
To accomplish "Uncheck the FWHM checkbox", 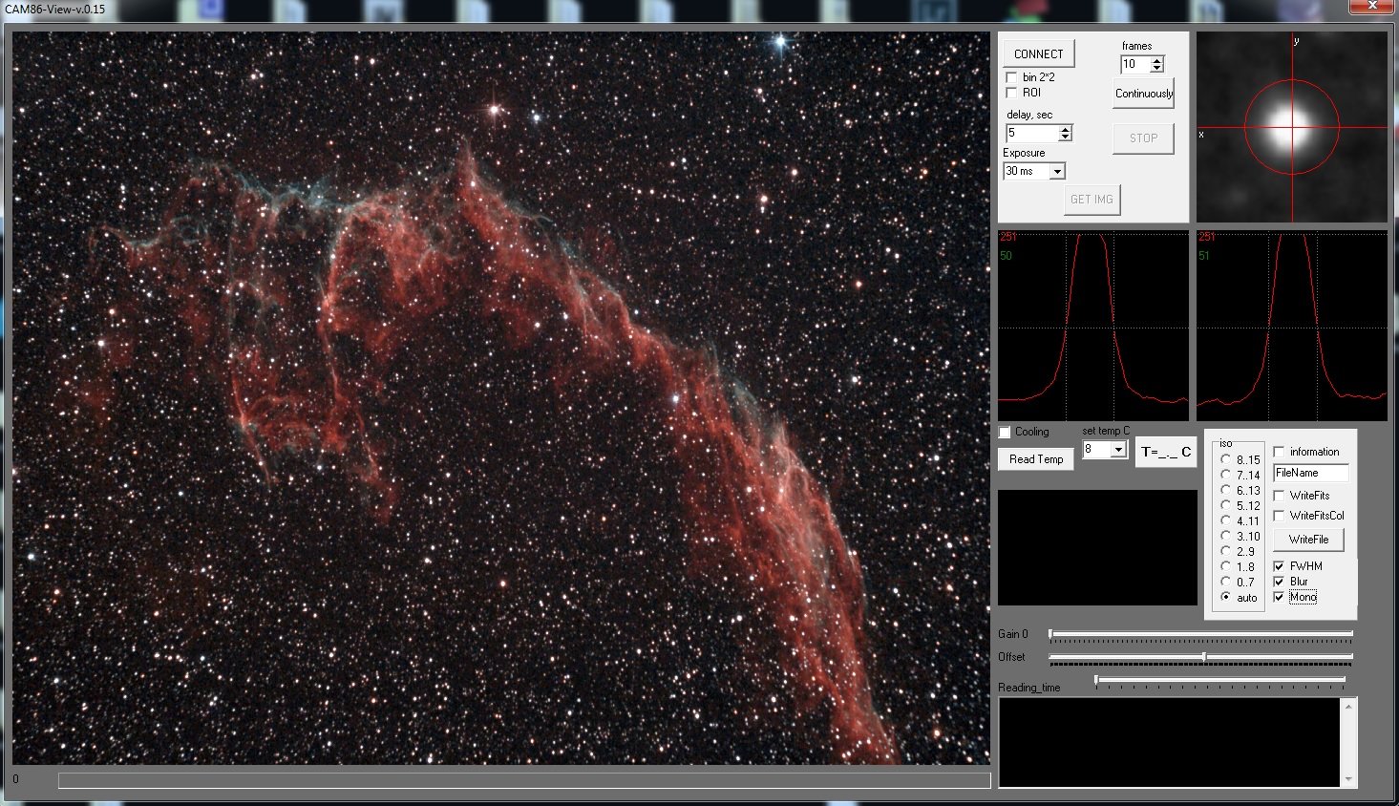I will tap(1279, 566).
